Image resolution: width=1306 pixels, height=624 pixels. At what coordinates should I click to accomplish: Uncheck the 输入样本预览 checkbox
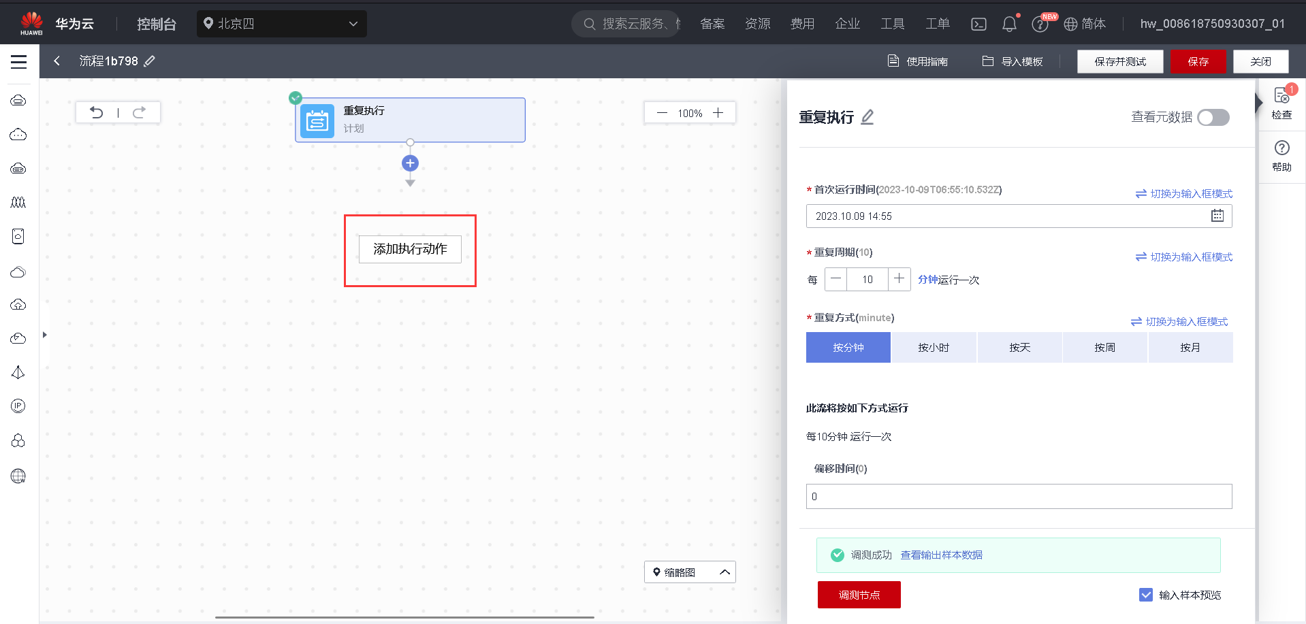pos(1146,594)
